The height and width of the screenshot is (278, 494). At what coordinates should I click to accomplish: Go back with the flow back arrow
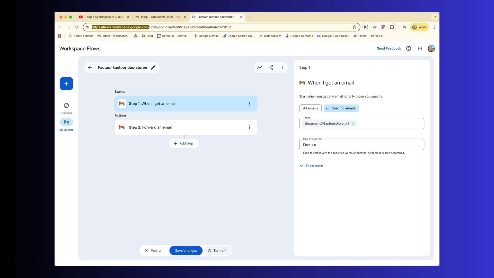point(90,67)
